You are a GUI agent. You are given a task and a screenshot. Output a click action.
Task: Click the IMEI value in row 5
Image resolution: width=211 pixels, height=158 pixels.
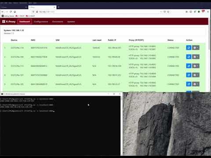39,84
